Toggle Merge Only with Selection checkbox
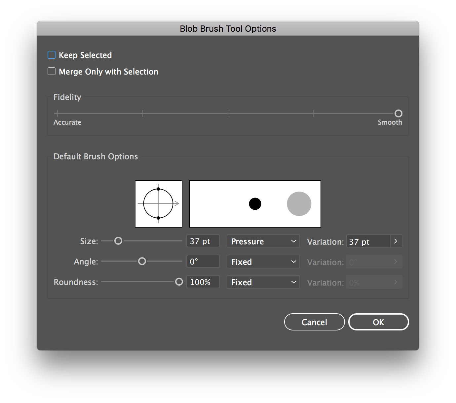456x403 pixels. pyautogui.click(x=52, y=72)
